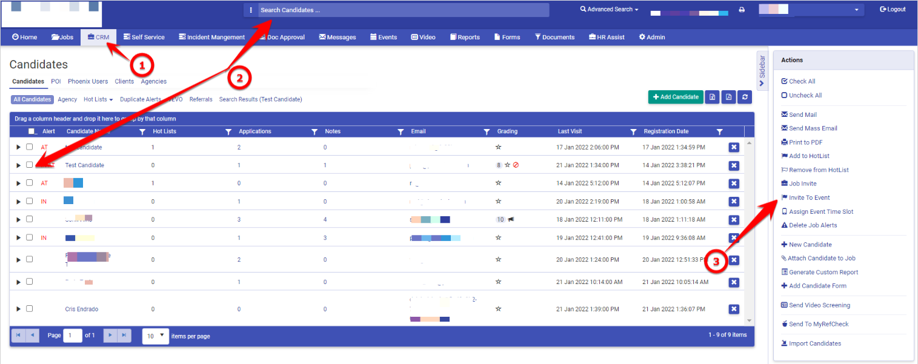Open the Hot Lists dropdown filter
This screenshot has height=364, width=918.
click(98, 99)
